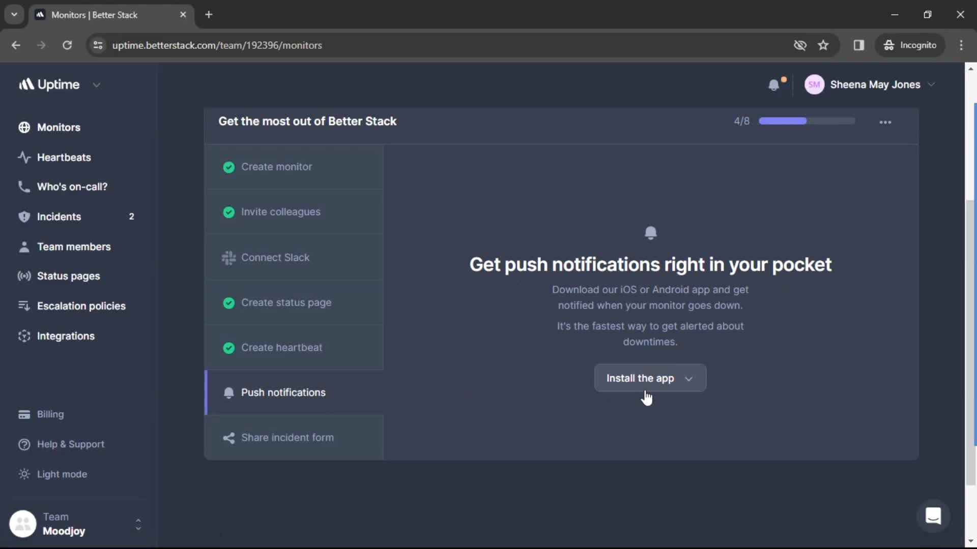
Task: Click the Slack logo icon
Action: point(228,258)
